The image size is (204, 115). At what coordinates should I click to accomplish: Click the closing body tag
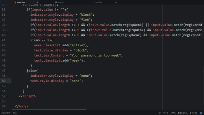[22, 106]
